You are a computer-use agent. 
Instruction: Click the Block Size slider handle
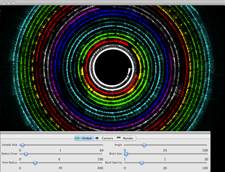126,154
